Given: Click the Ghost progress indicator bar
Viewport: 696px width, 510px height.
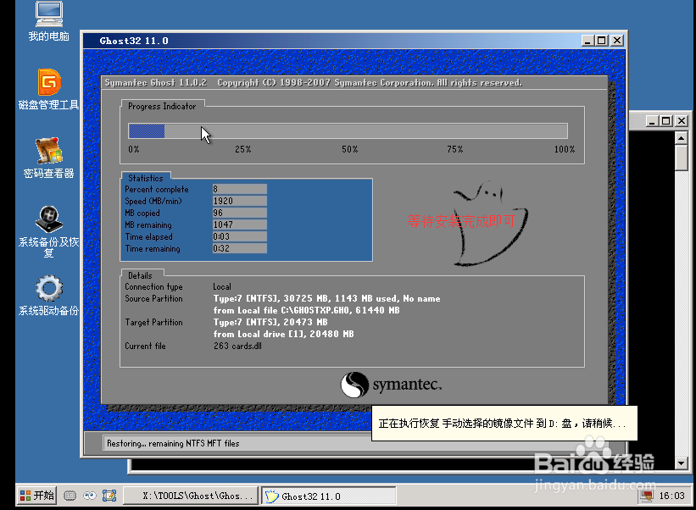Looking at the screenshot, I should point(348,131).
